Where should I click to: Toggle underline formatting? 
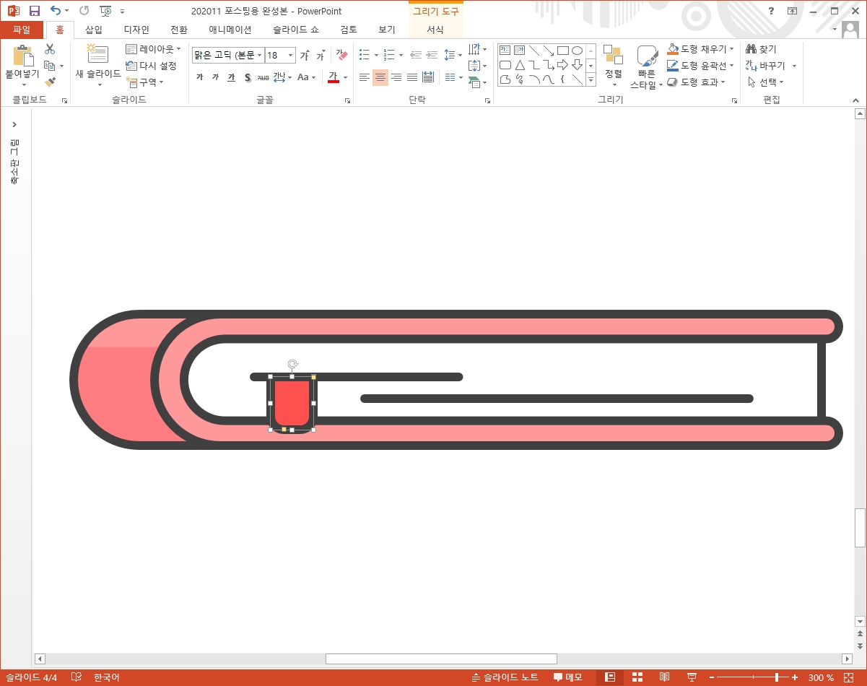point(231,77)
